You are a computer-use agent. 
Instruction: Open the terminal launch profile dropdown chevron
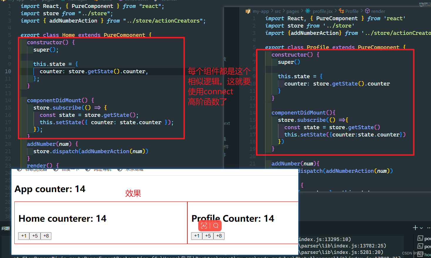point(421,228)
